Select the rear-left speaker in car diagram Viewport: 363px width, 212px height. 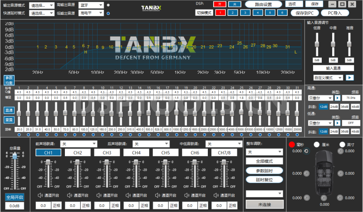point(307,198)
